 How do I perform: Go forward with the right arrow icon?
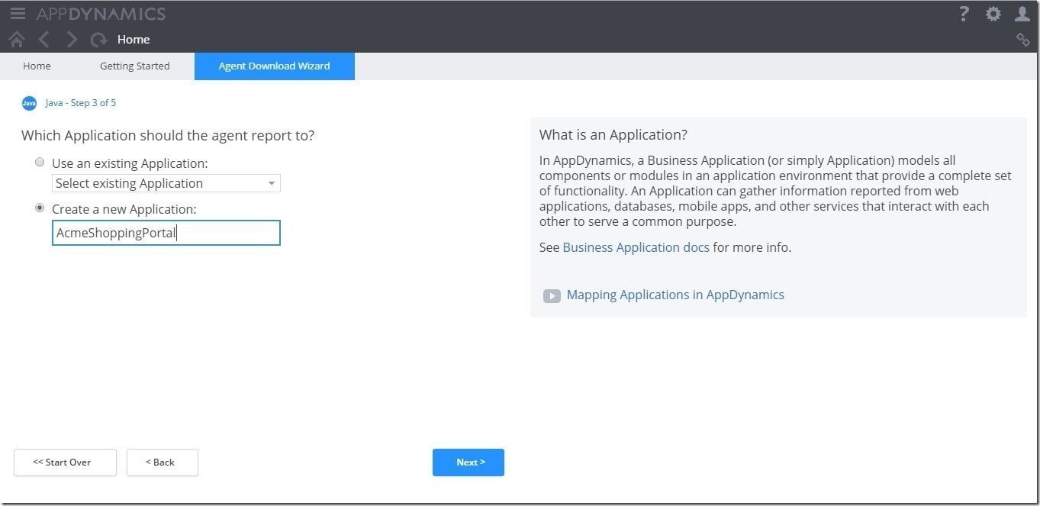pos(72,39)
